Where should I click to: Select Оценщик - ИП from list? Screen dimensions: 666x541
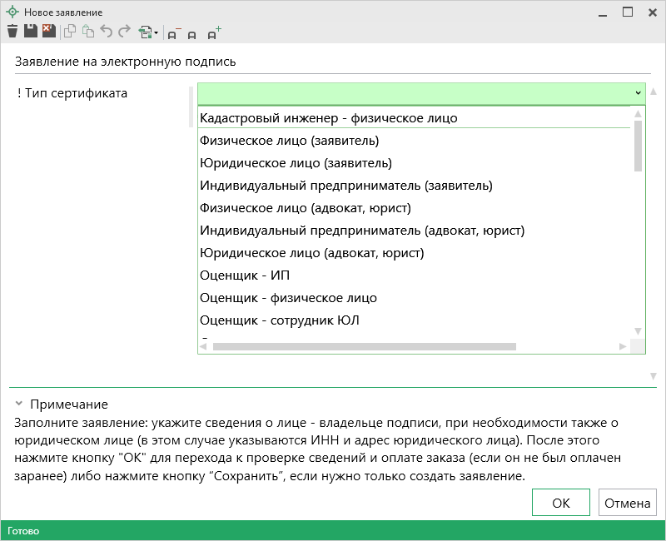(x=244, y=275)
